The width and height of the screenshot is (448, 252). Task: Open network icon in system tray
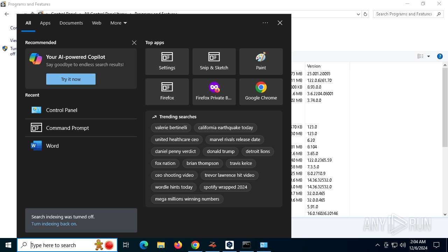click(394, 245)
